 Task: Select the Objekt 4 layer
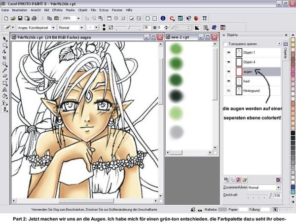(252, 62)
